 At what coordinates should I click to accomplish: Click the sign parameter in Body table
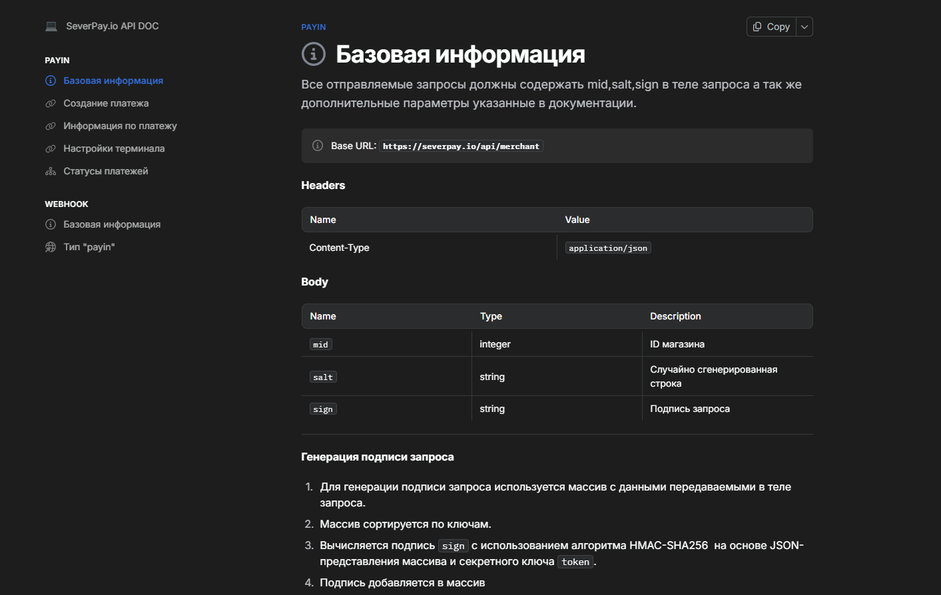(x=323, y=409)
